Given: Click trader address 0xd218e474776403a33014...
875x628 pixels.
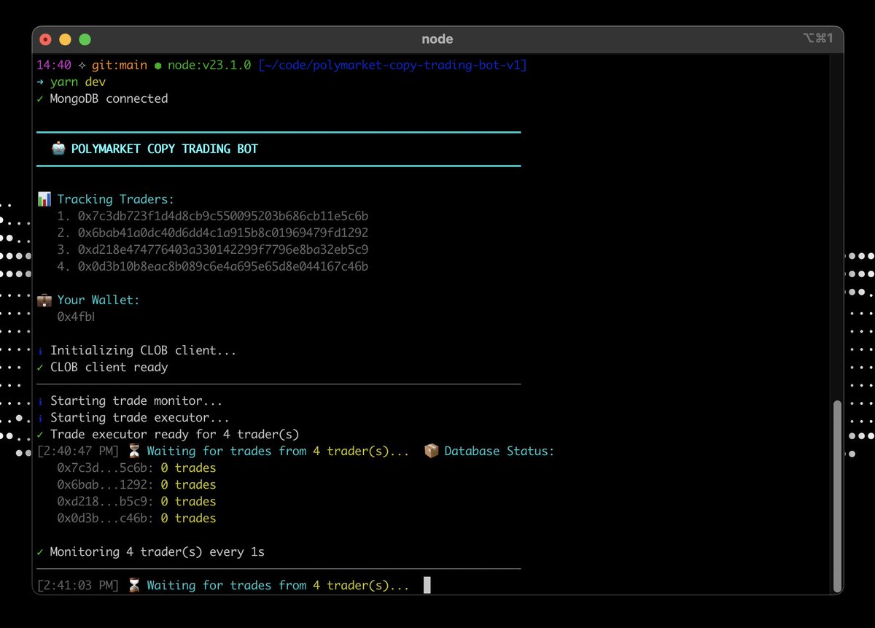Looking at the screenshot, I should click(223, 249).
